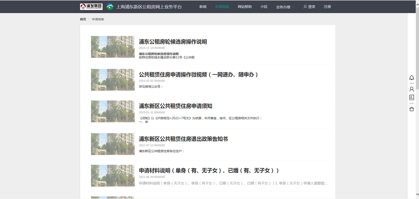Open the user profile icon in the right sidebar

tap(411, 89)
